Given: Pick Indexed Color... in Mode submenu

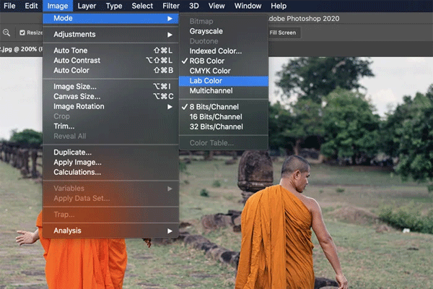Looking at the screenshot, I should point(215,51).
